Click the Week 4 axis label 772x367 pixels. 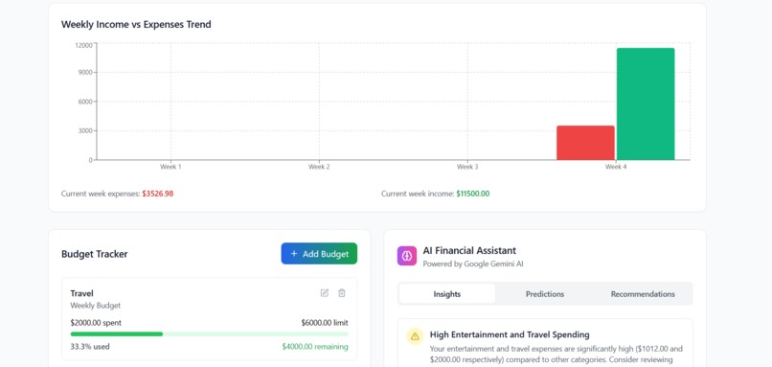pos(616,167)
